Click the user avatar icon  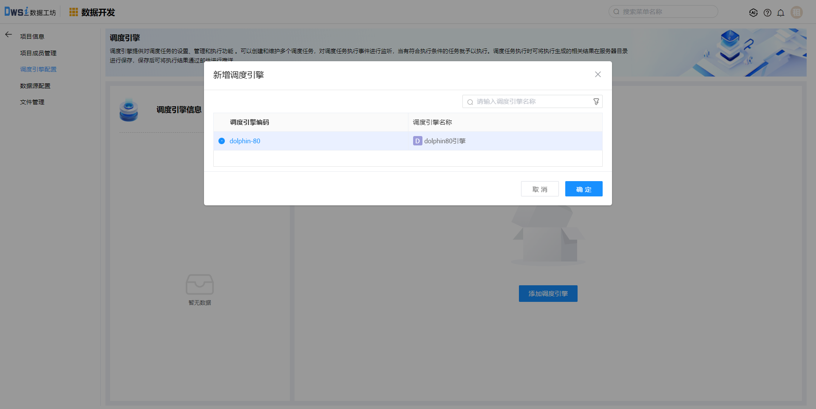(x=796, y=12)
